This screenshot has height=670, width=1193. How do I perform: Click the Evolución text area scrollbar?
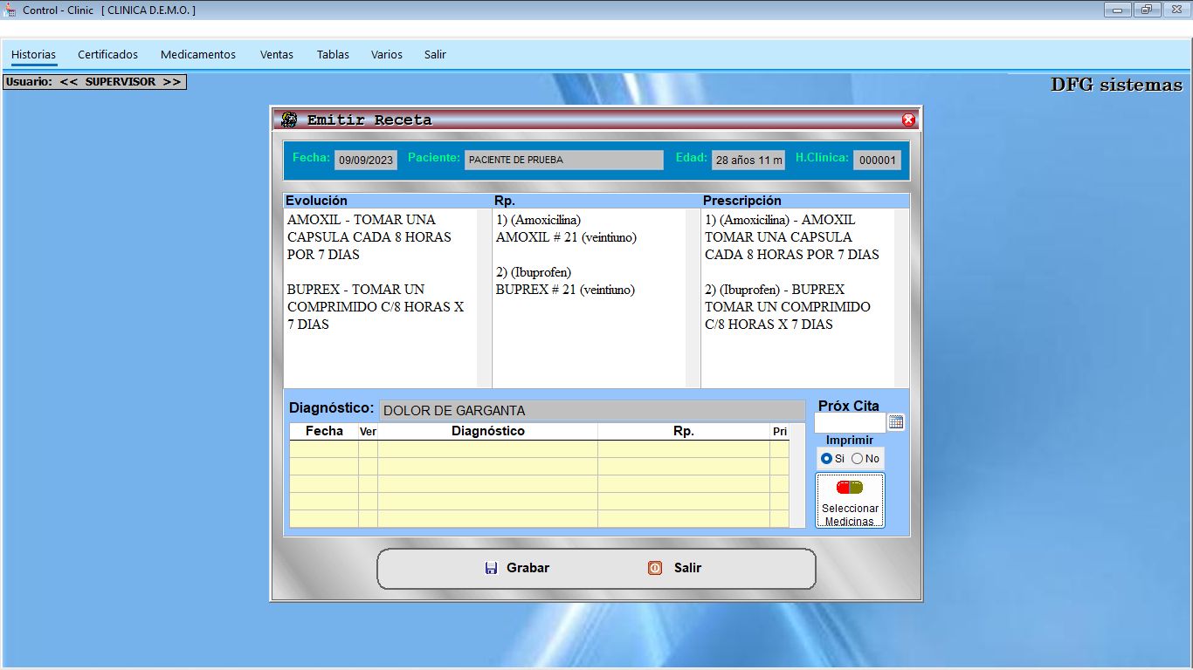484,298
